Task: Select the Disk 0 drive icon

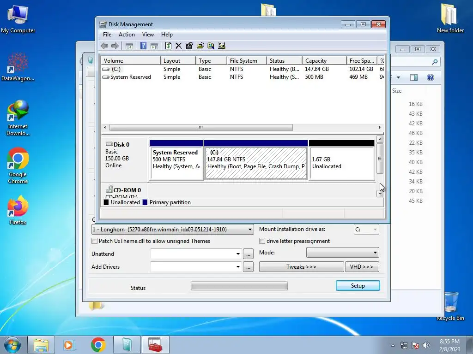Action: tap(109, 144)
